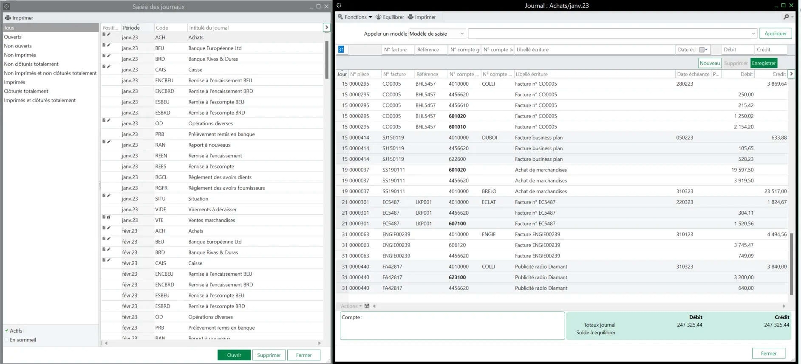Click the magnifier search icon in the Journal toolbar
The height and width of the screenshot is (364, 801).
786,17
